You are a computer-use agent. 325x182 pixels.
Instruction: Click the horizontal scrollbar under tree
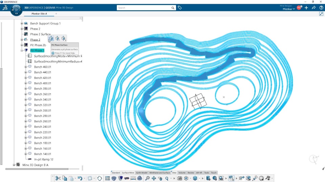(37, 169)
